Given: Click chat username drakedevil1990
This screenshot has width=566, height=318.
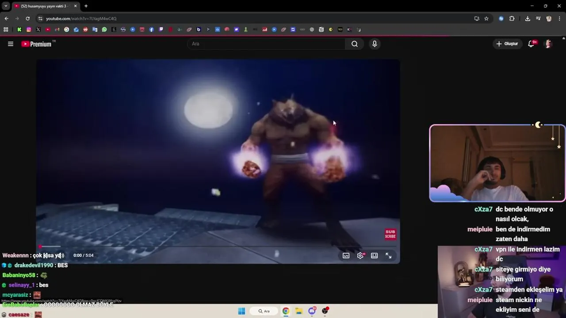Looking at the screenshot, I should (34, 265).
